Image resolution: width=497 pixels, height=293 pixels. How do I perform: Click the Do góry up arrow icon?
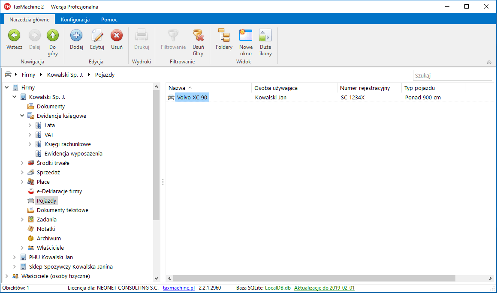(x=53, y=36)
